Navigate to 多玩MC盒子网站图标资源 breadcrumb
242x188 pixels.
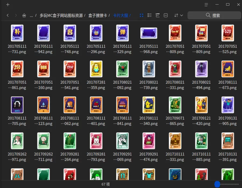click(61, 15)
